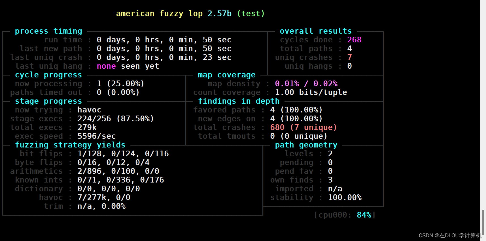
Task: Click total tmouts value '0 (0 unique)'
Action: pyautogui.click(x=299, y=136)
